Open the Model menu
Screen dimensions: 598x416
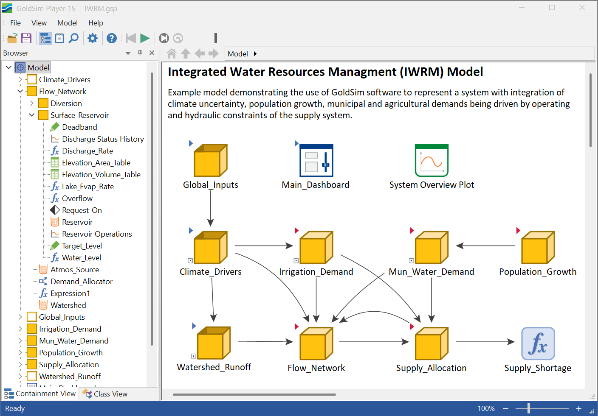pyautogui.click(x=67, y=23)
